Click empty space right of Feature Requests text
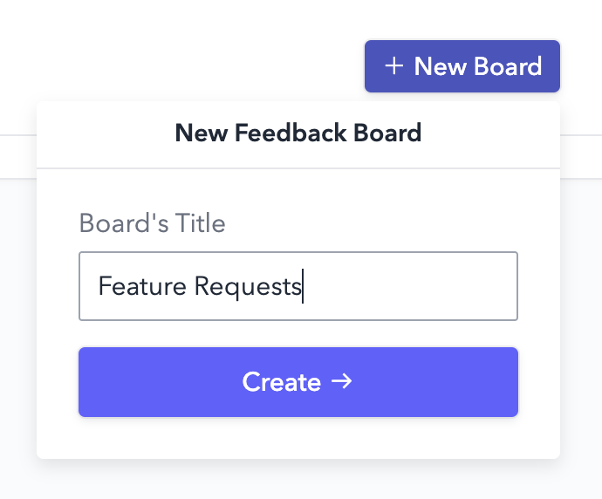The height and width of the screenshot is (499, 602). click(409, 286)
